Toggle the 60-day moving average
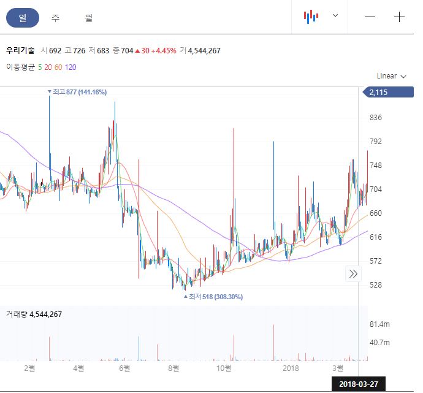 pyautogui.click(x=58, y=67)
